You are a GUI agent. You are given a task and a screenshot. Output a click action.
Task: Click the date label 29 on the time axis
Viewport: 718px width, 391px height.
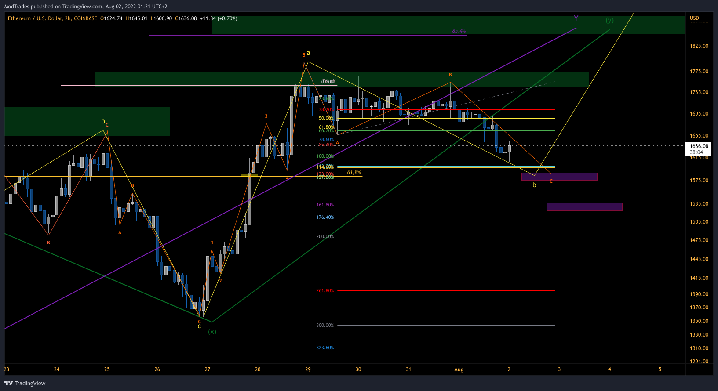pos(308,369)
